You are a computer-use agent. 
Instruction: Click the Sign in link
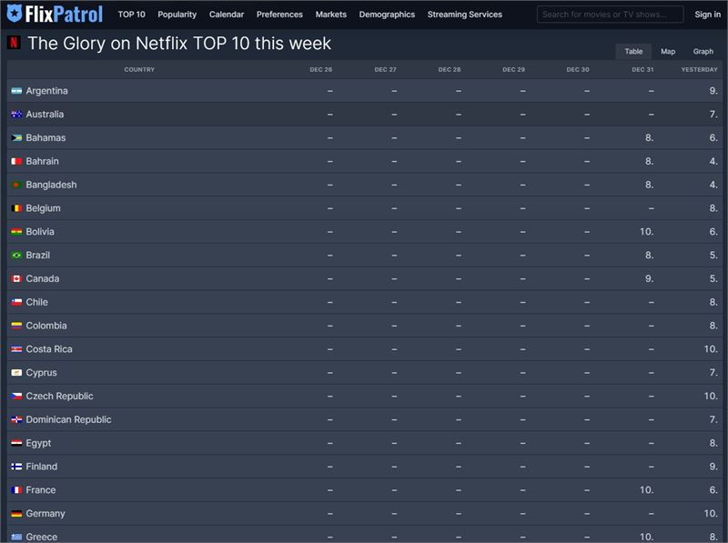click(708, 15)
